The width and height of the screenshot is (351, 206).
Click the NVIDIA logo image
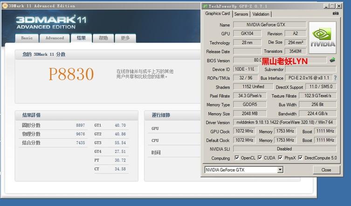click(323, 38)
